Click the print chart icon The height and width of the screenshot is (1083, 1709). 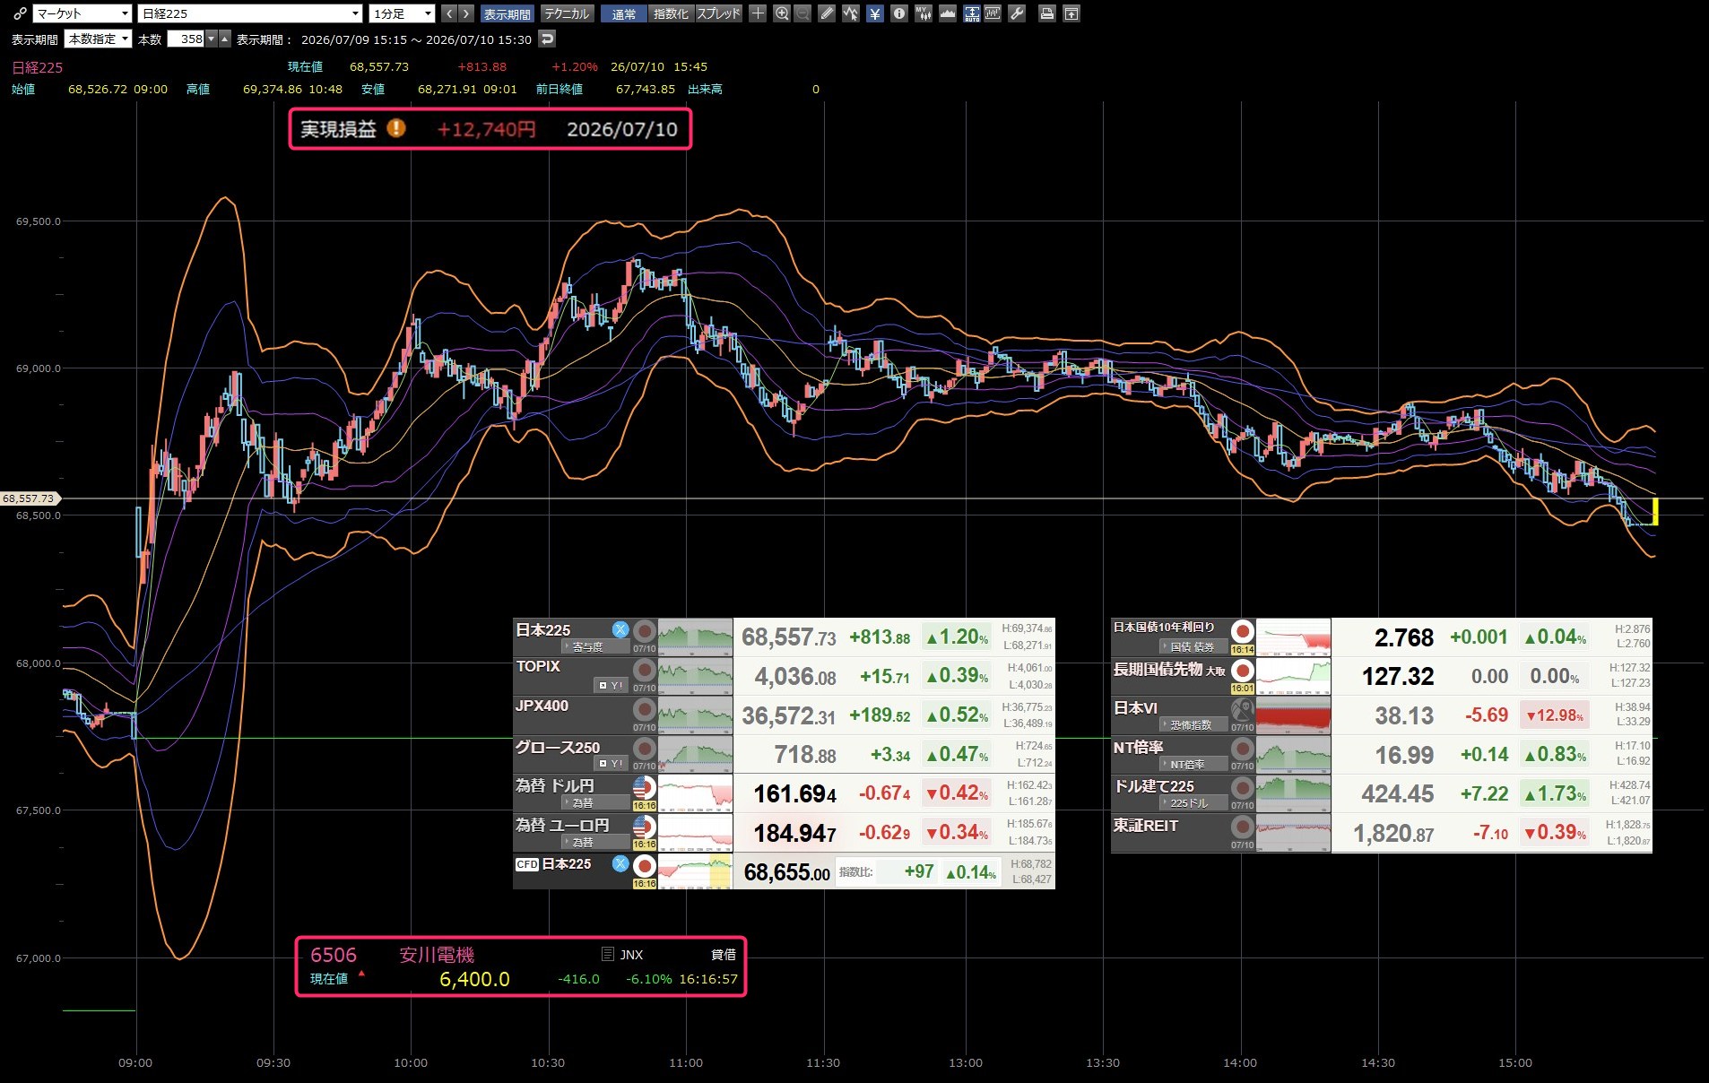(1046, 13)
